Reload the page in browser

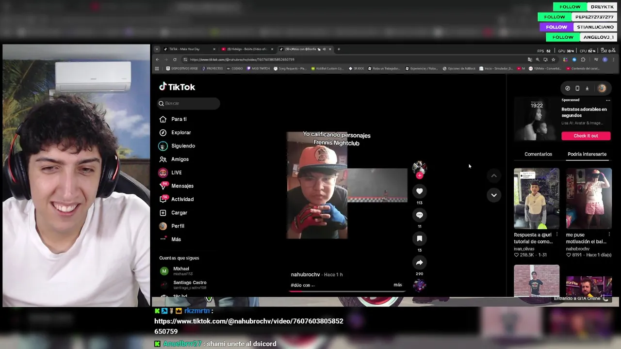[175, 60]
